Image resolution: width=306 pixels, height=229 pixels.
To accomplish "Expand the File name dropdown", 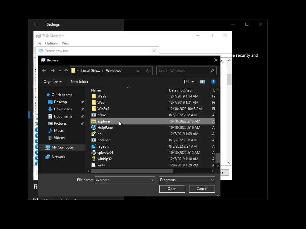I will (153, 180).
